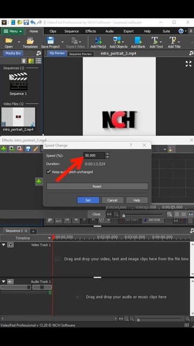Toggle list view icon in Media Bin
Viewport: 194px width, 346px height.
click(x=38, y=61)
